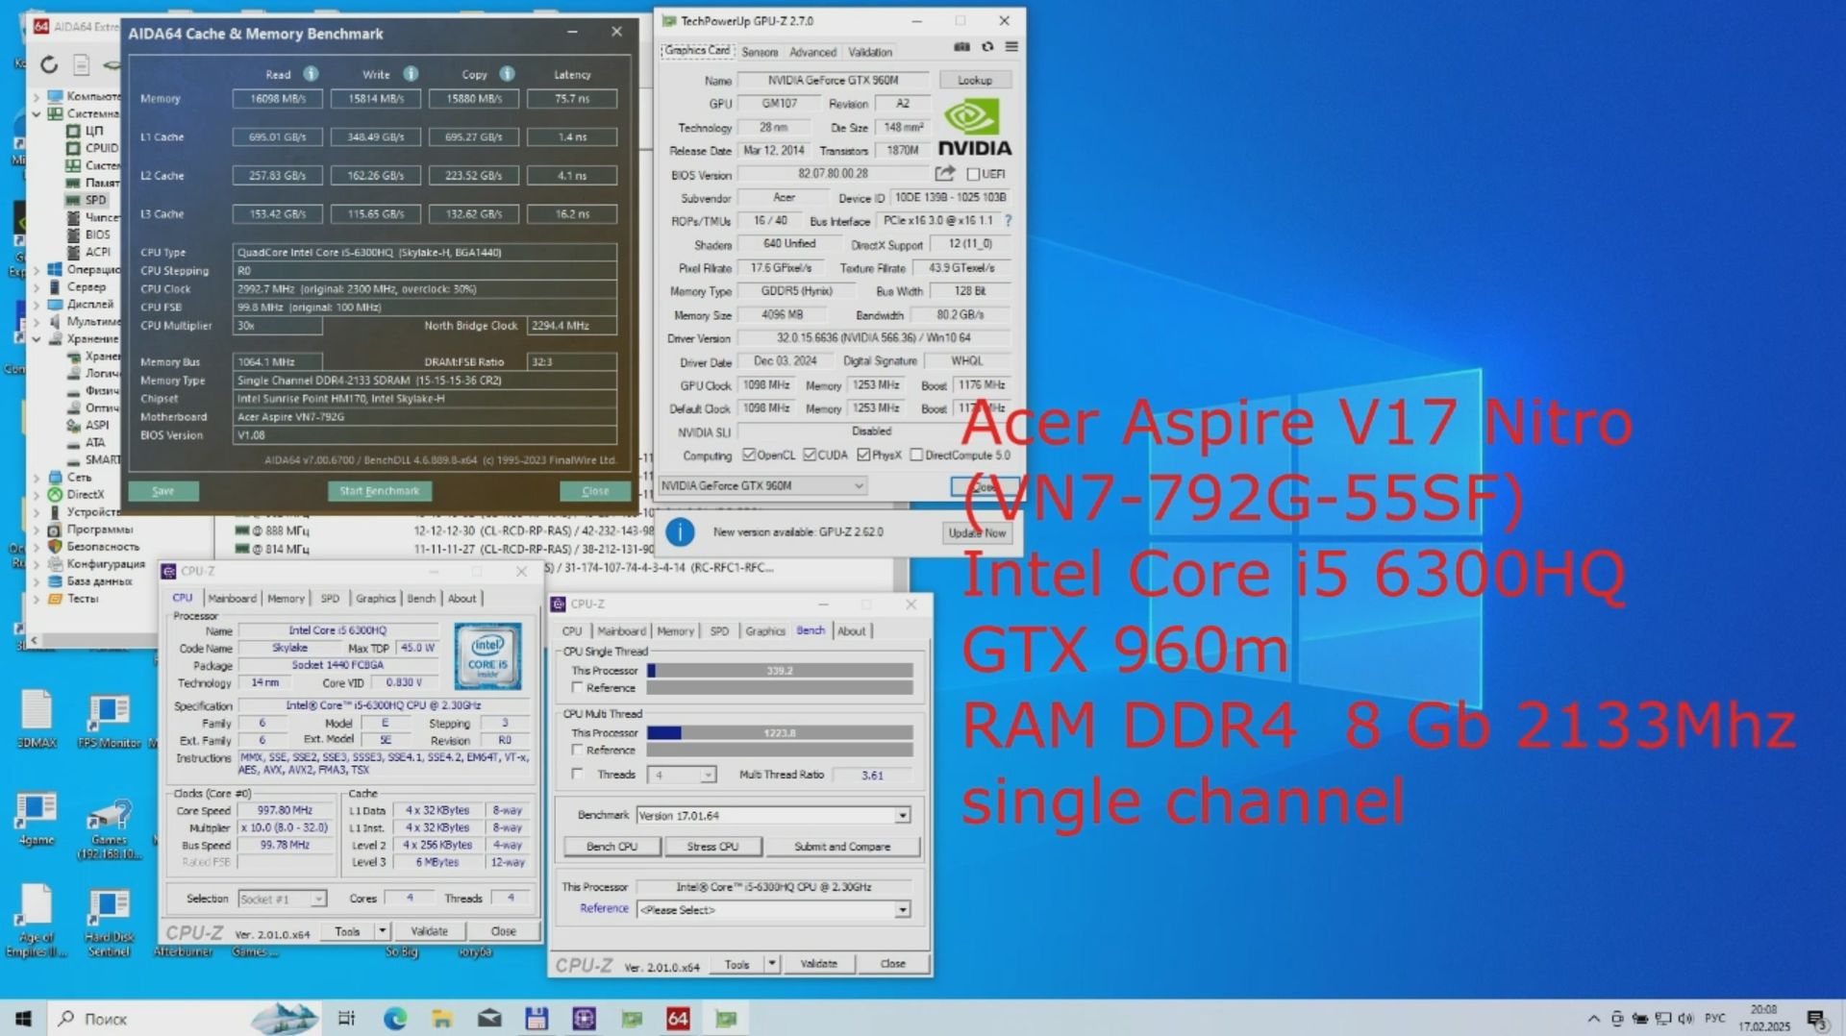Enable the UEFI checkbox in GPU-Z
This screenshot has width=1846, height=1036.
point(974,174)
